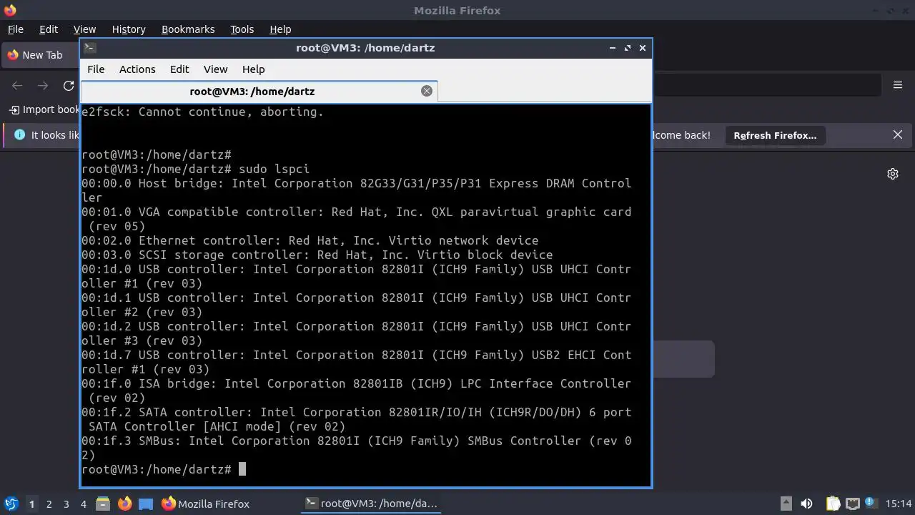Launch file manager from panel
The image size is (915, 515).
click(103, 504)
